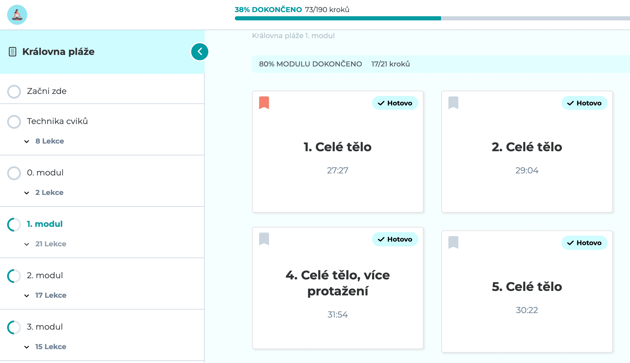Viewport: 630px width, 363px height.
Task: Open the 4. Celé tělo, více protažení lesson card
Action: 337,283
